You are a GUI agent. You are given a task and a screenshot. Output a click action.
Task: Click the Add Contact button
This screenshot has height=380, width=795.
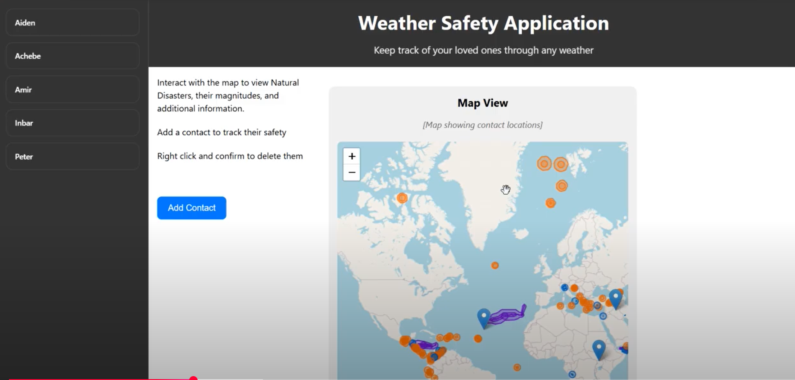[x=192, y=208]
